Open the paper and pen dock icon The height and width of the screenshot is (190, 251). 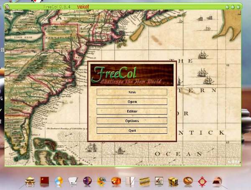click(x=73, y=181)
